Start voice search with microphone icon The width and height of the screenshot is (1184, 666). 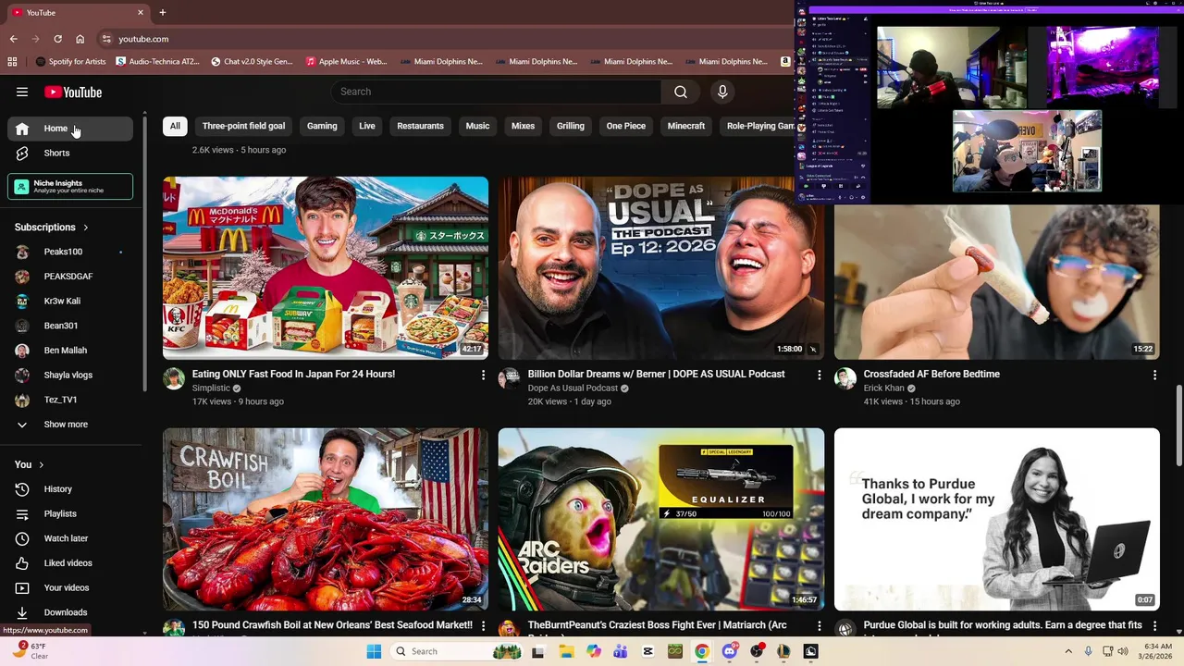click(722, 92)
